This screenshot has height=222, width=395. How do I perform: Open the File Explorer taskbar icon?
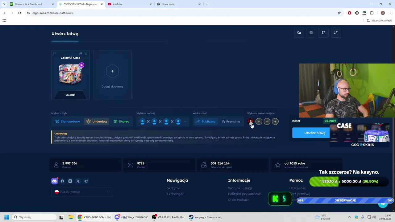click(x=71, y=217)
